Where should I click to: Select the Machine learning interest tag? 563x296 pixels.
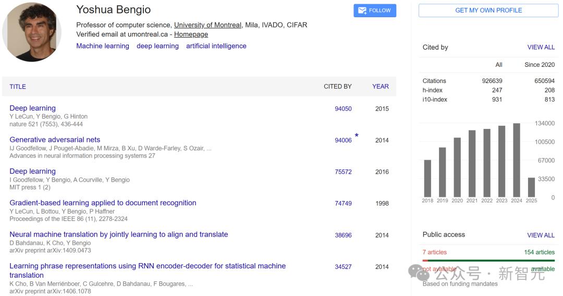103,46
